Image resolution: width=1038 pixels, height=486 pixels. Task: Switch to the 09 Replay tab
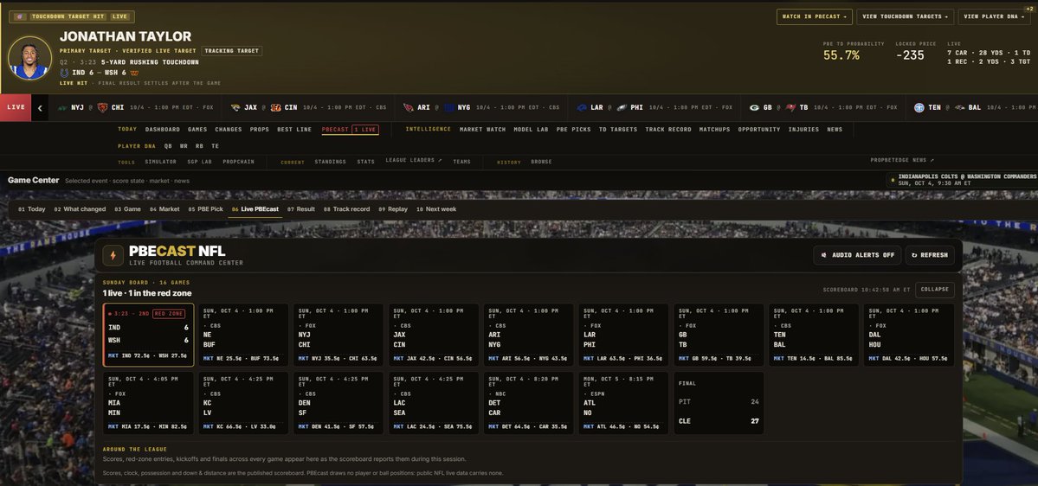click(x=393, y=209)
